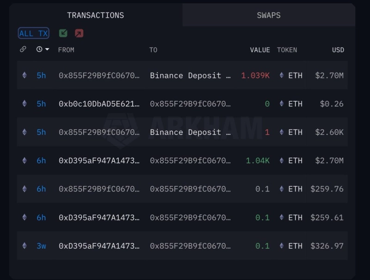370x280 pixels.
Task: Click Ethereum chain icon in $0.26 row
Action: click(x=25, y=104)
